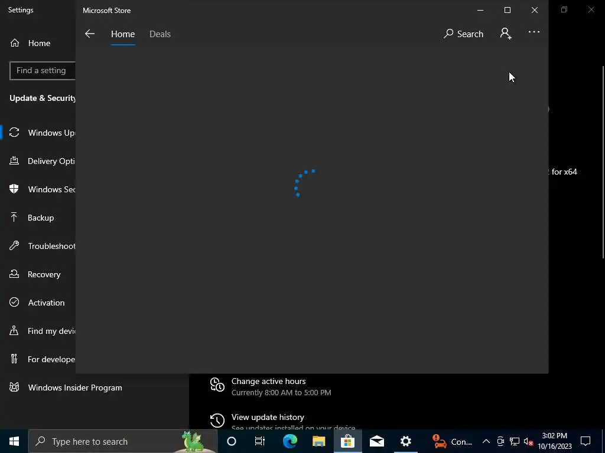605x453 pixels.
Task: Go to Settings Home
Action: coord(38,43)
